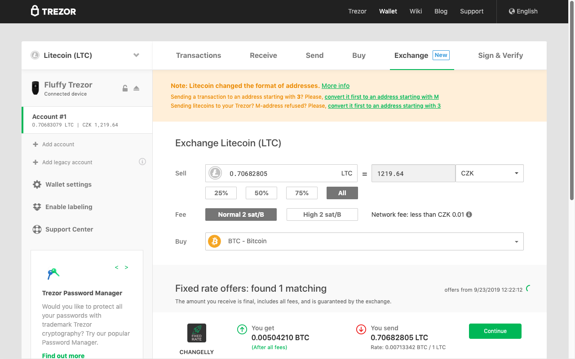This screenshot has width=575, height=359.
Task: Click the "(After all fees)" text
Action: tap(269, 347)
